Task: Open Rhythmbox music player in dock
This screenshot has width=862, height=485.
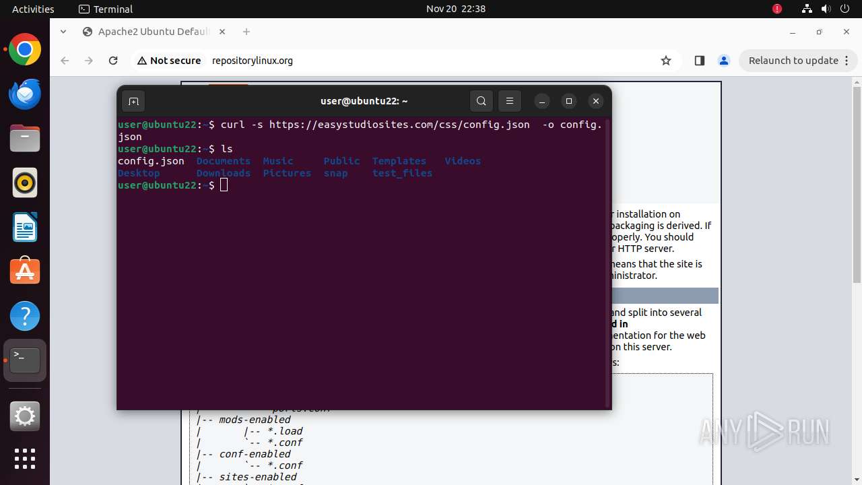Action: 25,183
